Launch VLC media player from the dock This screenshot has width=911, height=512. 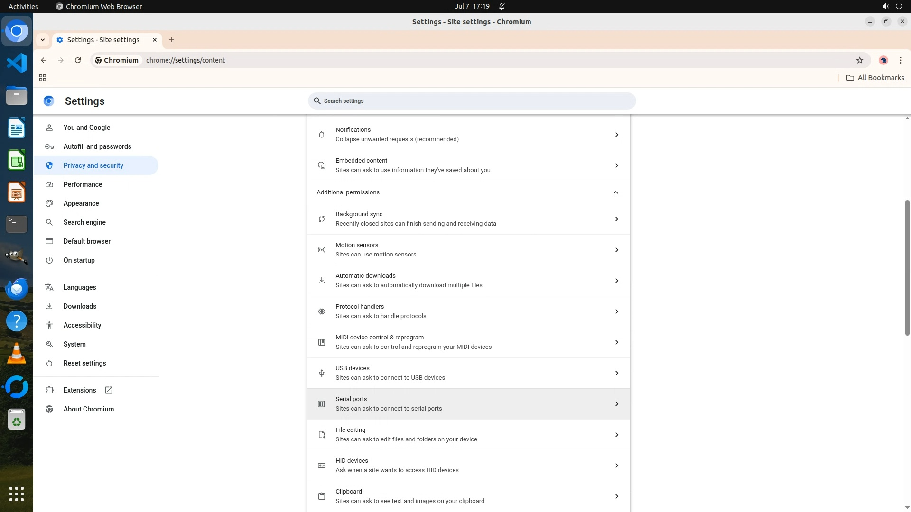(x=17, y=354)
